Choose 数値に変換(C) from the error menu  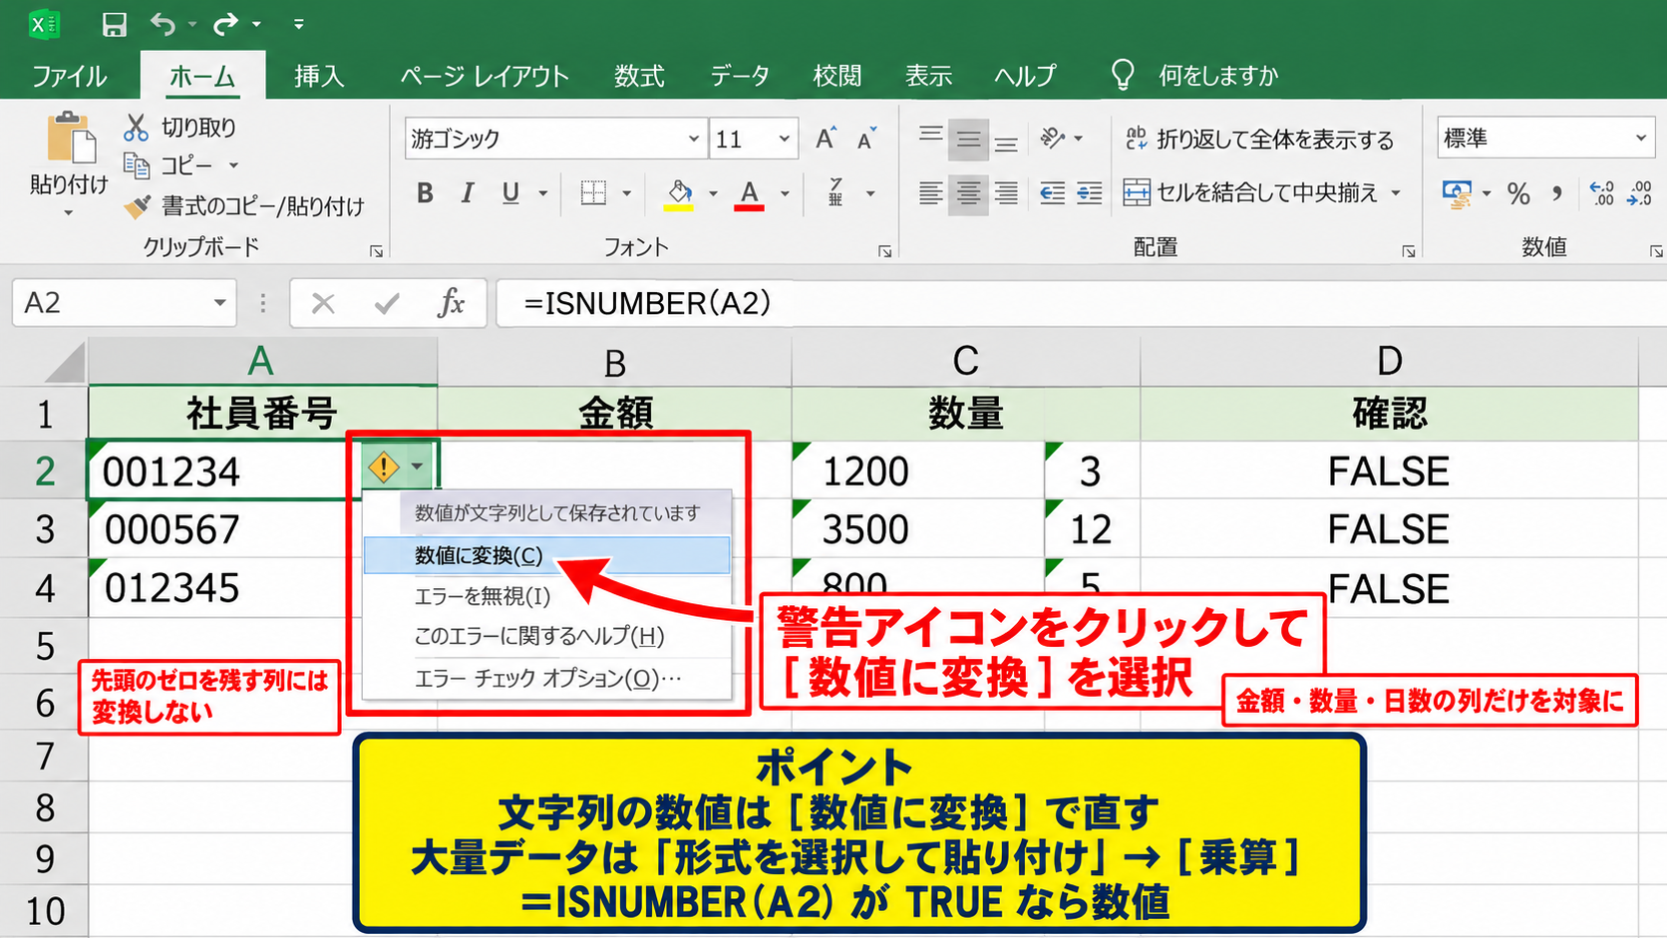point(546,555)
